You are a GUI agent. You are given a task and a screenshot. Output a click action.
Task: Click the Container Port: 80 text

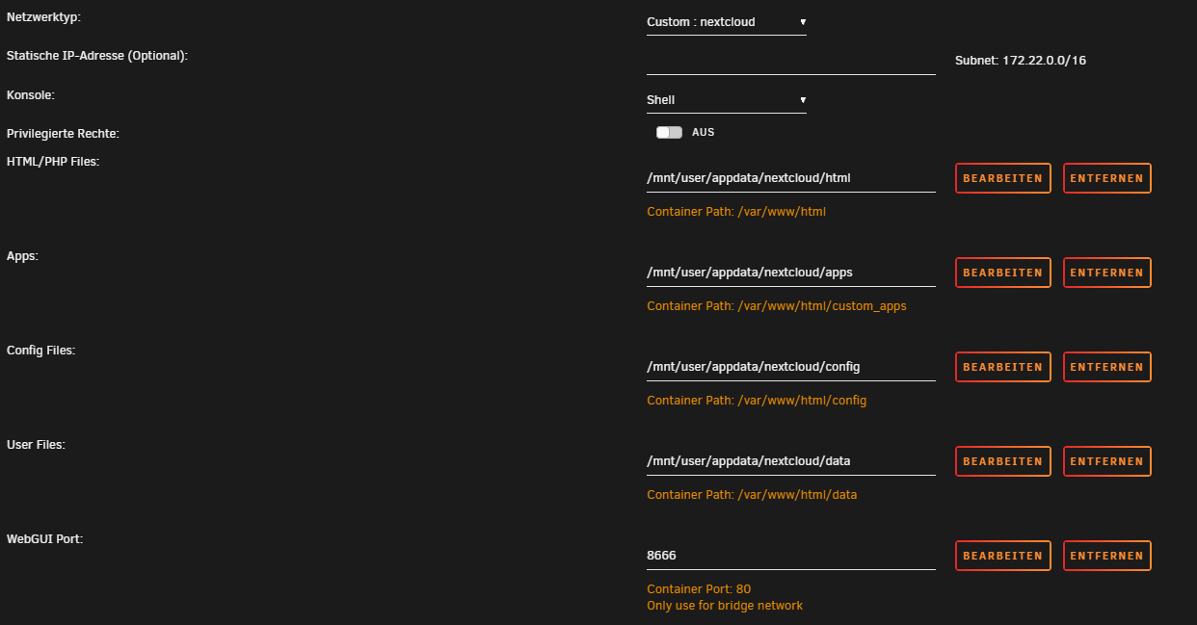point(699,589)
